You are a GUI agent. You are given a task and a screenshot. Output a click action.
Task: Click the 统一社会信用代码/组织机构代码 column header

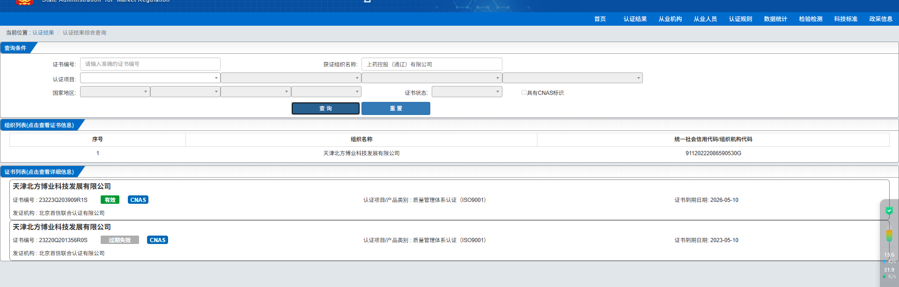713,139
